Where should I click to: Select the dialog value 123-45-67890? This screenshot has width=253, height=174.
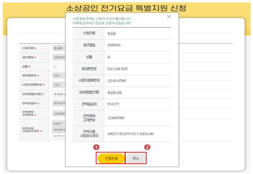click(117, 80)
